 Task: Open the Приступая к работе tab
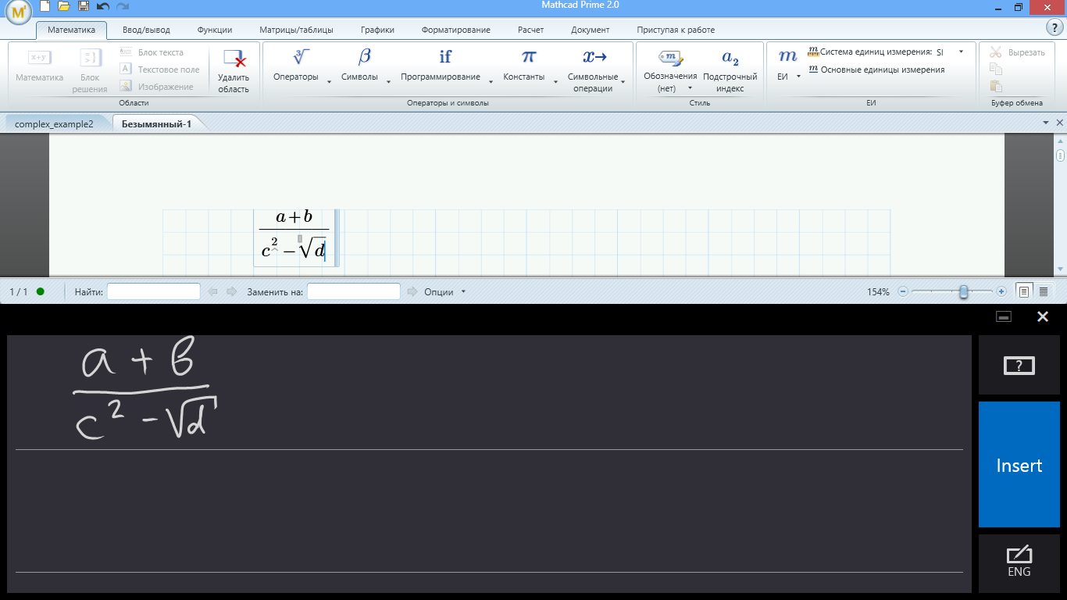pyautogui.click(x=676, y=30)
